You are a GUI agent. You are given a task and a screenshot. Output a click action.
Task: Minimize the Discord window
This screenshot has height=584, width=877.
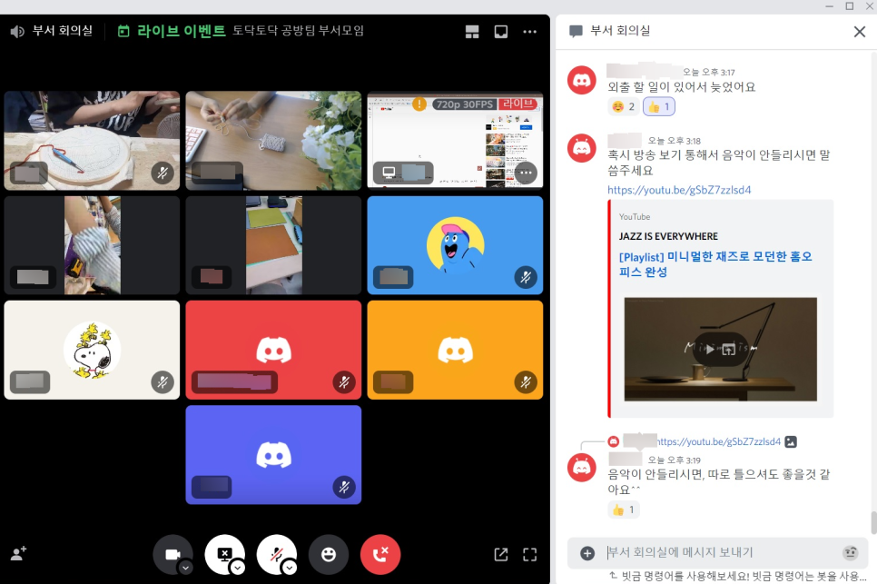coord(830,6)
